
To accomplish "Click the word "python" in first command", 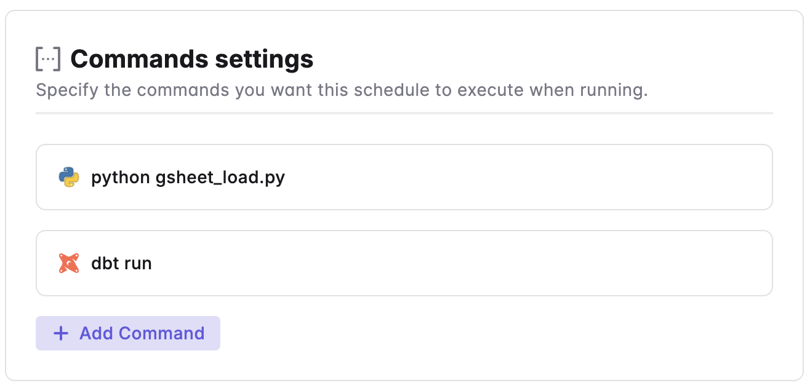I will click(121, 178).
